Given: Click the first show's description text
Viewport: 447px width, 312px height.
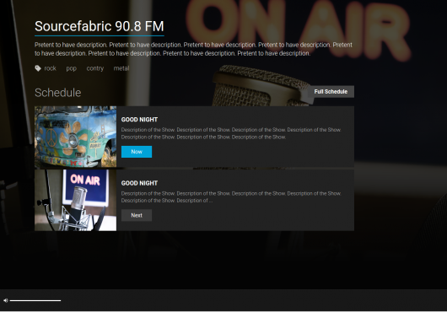Looking at the screenshot, I should [x=231, y=133].
